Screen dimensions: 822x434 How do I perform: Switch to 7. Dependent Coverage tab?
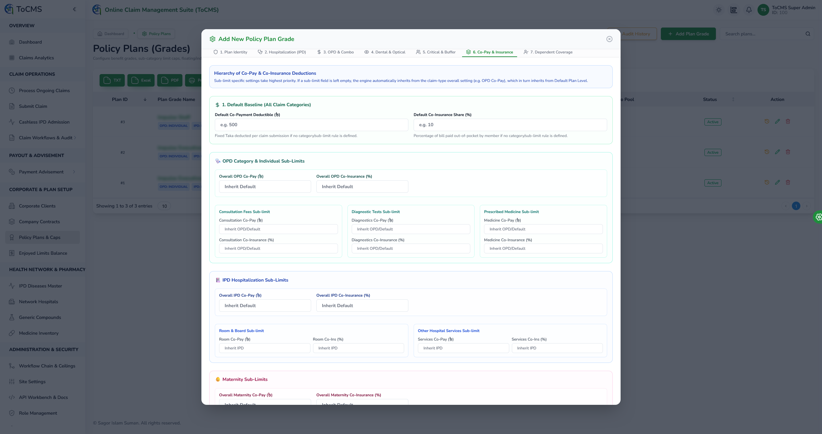pos(548,52)
